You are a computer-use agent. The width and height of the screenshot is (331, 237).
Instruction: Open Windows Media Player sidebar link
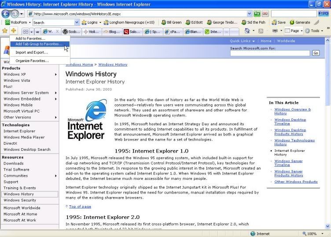(24, 137)
